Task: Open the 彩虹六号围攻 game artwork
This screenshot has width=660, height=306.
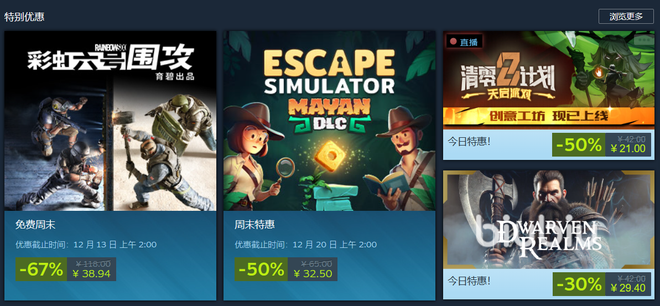Action: pyautogui.click(x=110, y=121)
